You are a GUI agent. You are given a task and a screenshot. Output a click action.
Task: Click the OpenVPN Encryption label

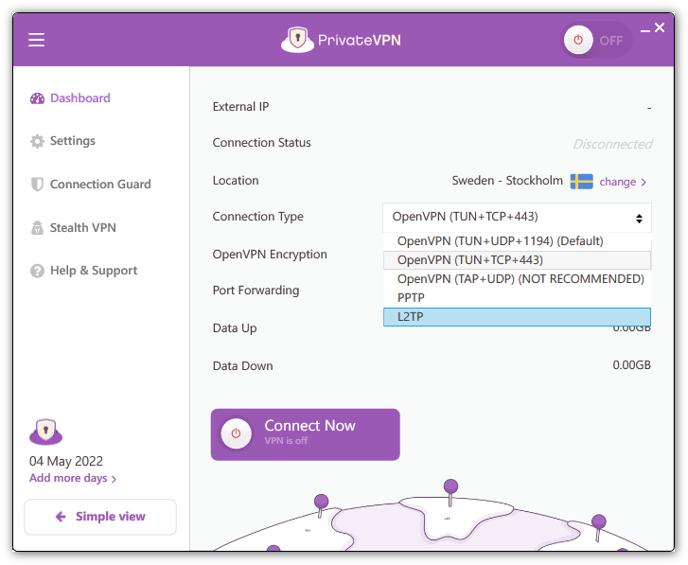coord(270,255)
